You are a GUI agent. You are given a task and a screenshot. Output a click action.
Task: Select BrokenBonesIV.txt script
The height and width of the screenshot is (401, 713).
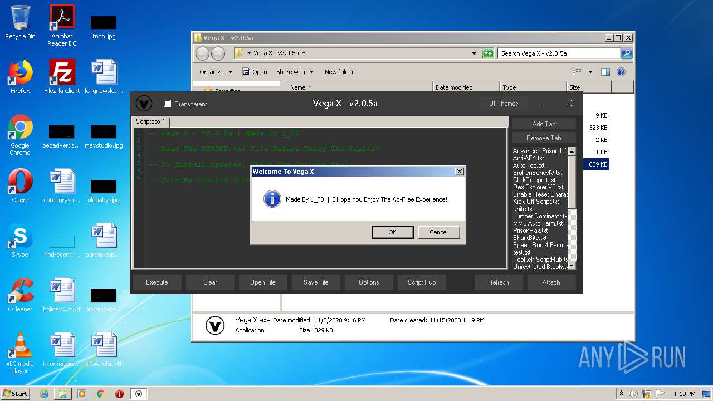pos(538,173)
